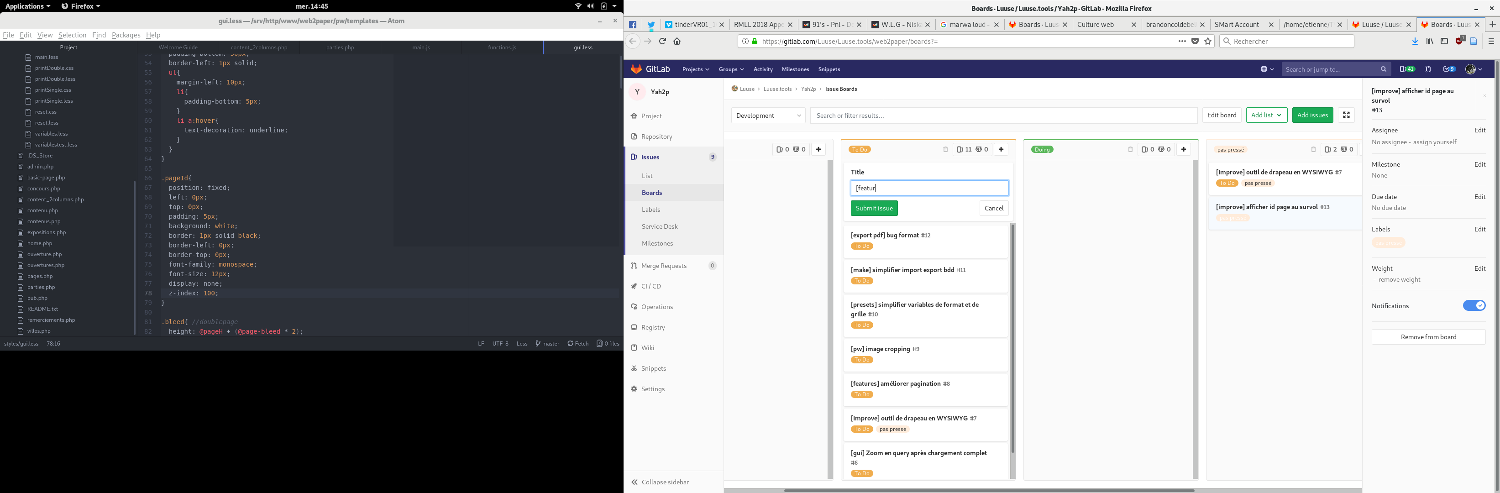Click Firefox home icon

(x=677, y=42)
